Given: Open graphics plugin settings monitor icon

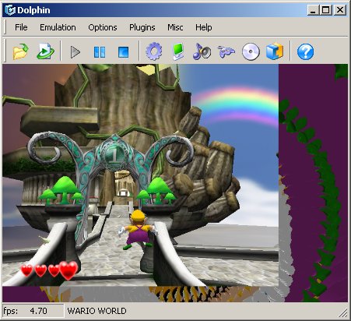Looking at the screenshot, I should pyautogui.click(x=178, y=51).
